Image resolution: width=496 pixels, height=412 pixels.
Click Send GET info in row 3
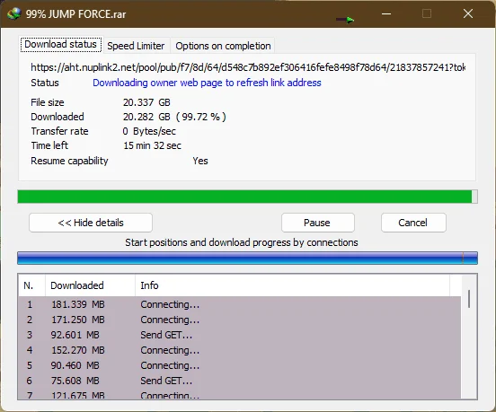click(166, 335)
